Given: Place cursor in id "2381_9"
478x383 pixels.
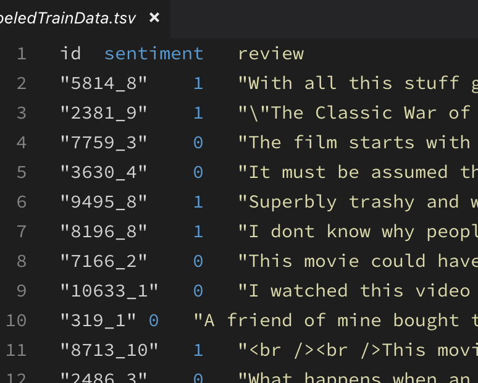Looking at the screenshot, I should click(104, 113).
